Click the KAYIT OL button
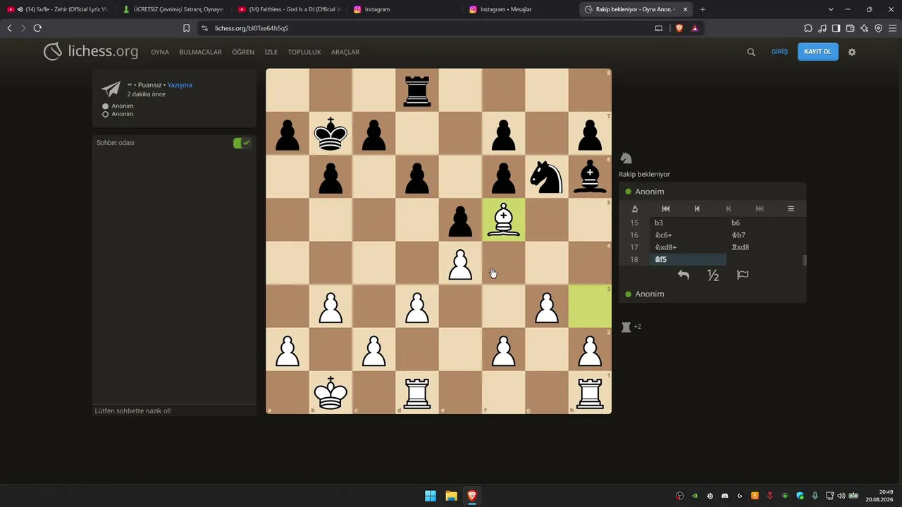 tap(817, 51)
